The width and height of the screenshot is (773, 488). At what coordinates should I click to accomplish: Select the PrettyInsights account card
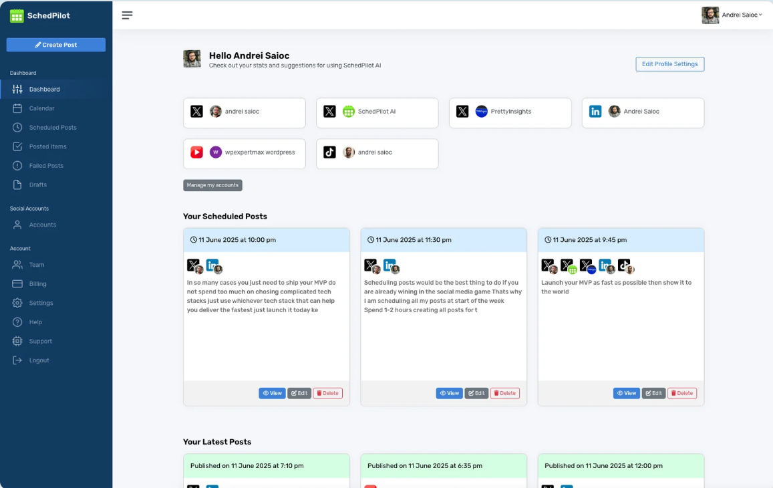click(510, 112)
